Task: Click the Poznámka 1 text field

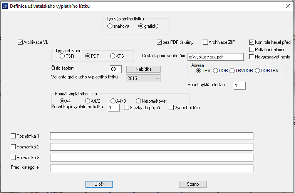Action: point(152,136)
